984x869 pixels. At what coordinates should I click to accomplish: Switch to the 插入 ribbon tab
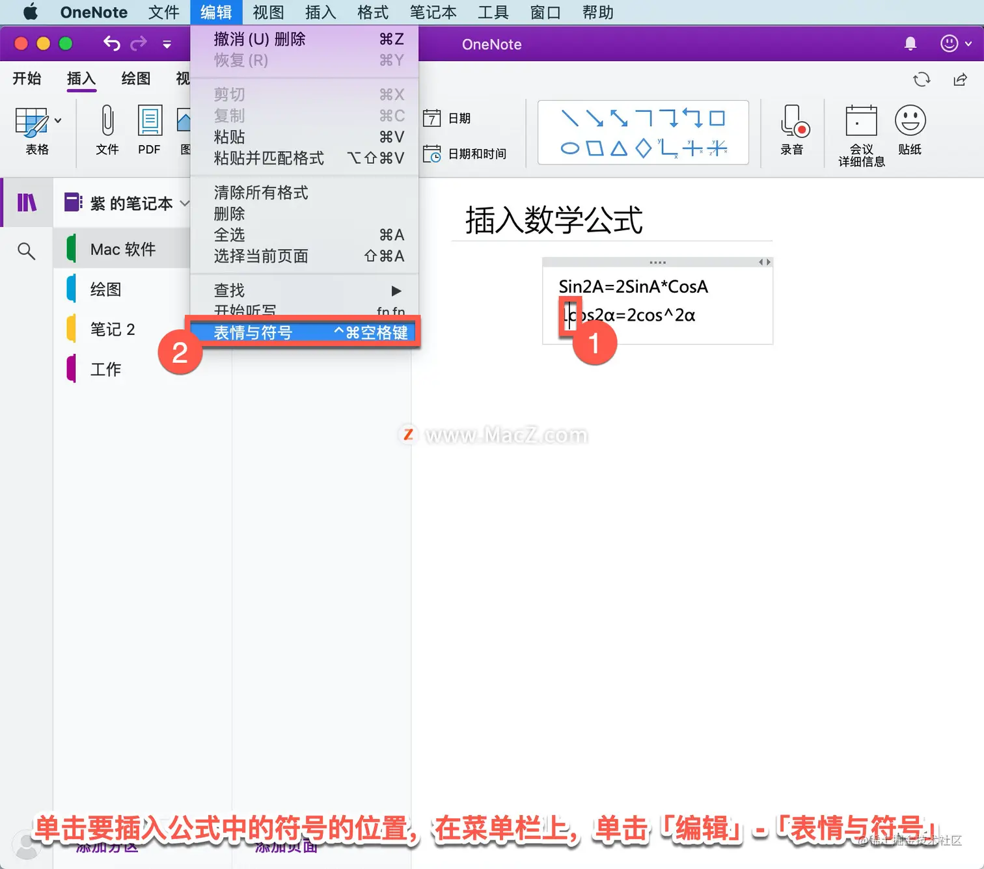(81, 79)
